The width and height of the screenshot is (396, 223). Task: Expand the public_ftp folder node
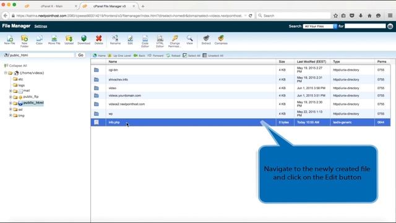11,97
